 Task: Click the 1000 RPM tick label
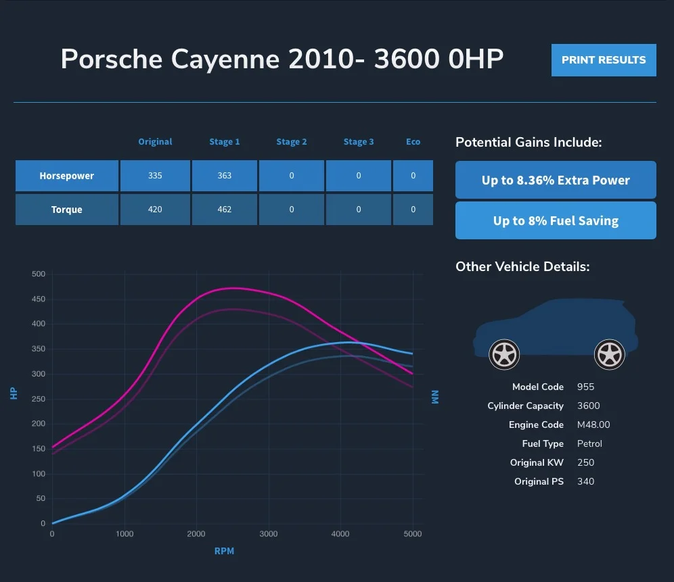tap(125, 534)
